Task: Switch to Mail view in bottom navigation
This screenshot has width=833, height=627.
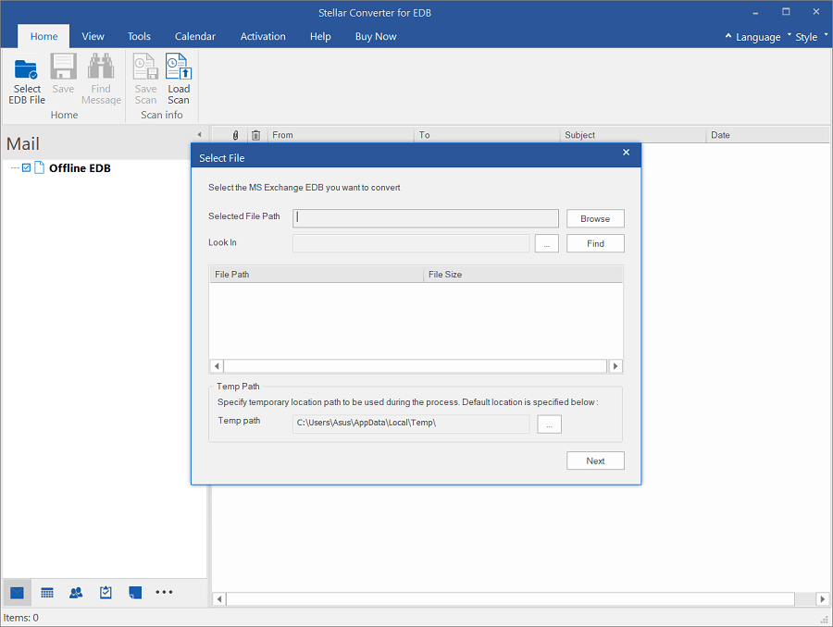Action: click(x=17, y=592)
